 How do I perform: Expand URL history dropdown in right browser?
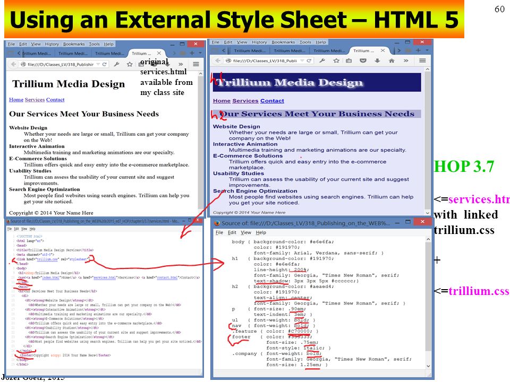point(302,60)
